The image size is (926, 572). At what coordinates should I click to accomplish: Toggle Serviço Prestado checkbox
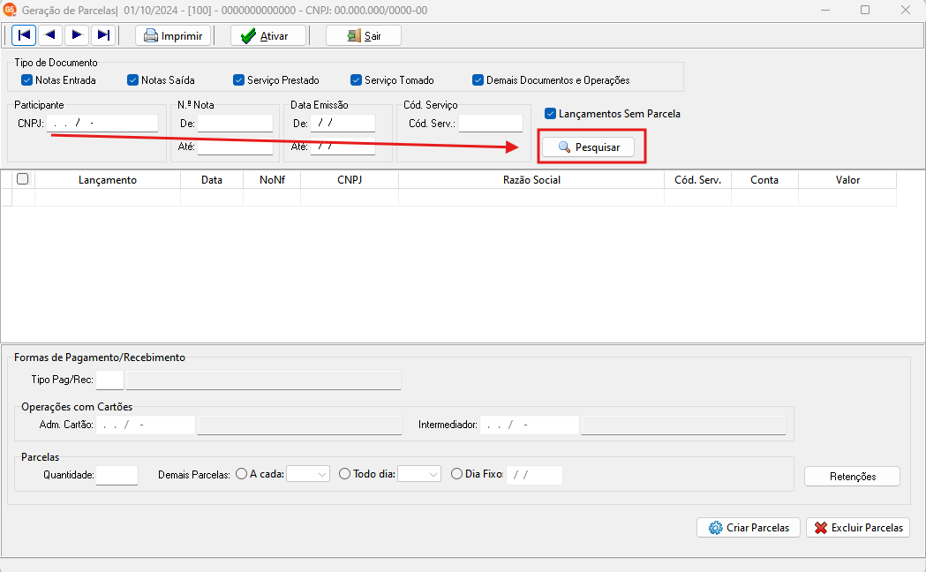click(238, 79)
